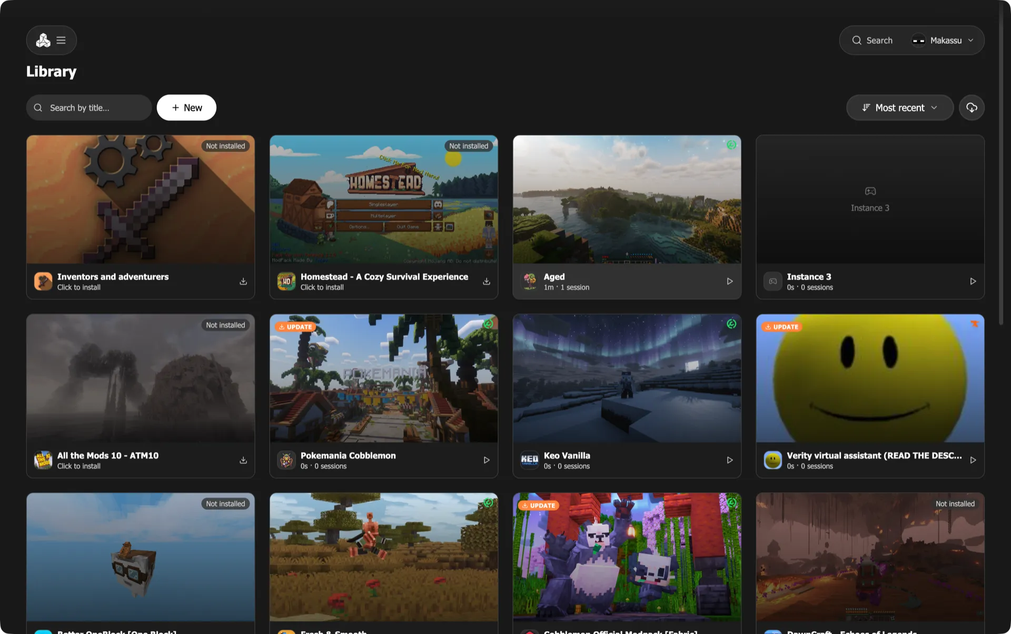Click UPDATE badge on Cobblemon Official Modpack
This screenshot has height=634, width=1011.
point(539,506)
